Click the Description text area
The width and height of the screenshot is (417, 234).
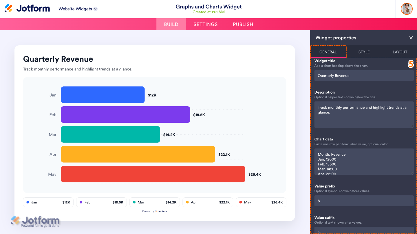[364, 114]
